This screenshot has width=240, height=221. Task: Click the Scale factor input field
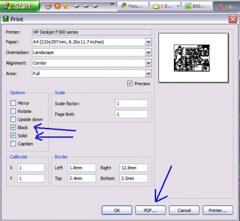tap(131, 104)
